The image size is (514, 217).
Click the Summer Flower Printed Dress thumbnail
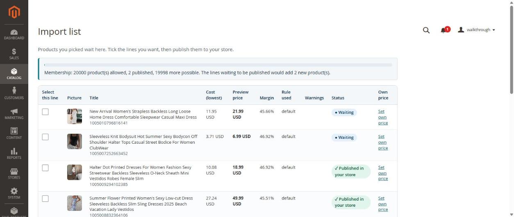point(75,203)
